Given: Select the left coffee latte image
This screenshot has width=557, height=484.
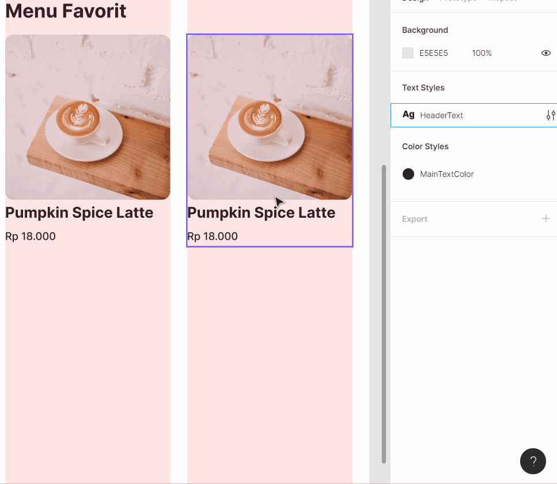Looking at the screenshot, I should [x=88, y=117].
